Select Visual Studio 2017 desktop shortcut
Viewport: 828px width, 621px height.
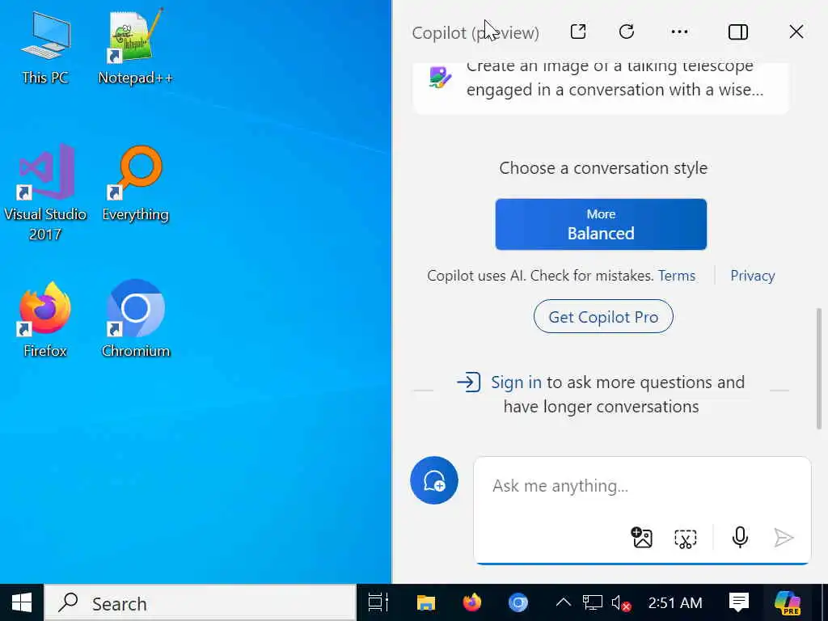[x=45, y=193]
